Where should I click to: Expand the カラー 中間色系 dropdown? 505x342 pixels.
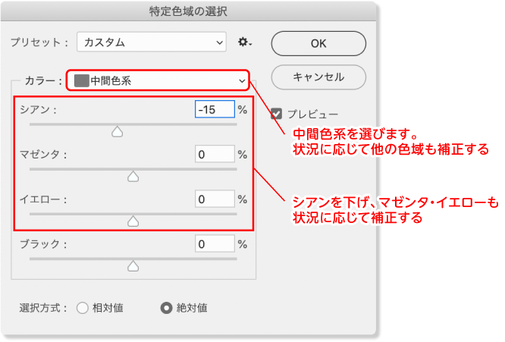point(158,80)
